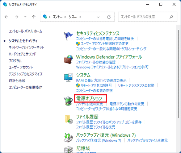The width and height of the screenshot is (181, 153).
Task: Open セキュリティとメンテナンス heading
Action: [98, 33]
